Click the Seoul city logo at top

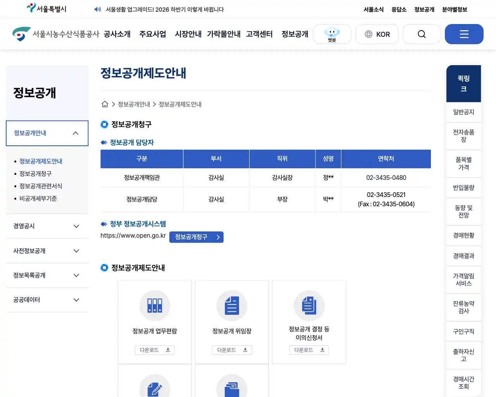46,9
